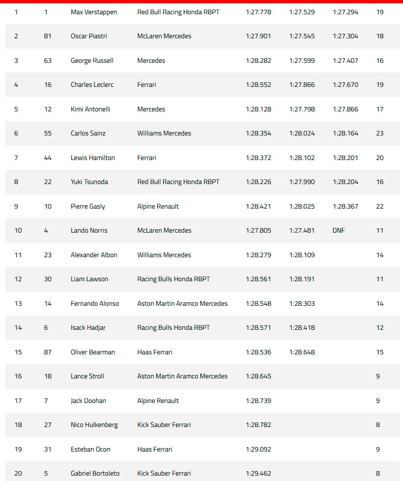The image size is (403, 481).
Task: Select Fernando Alonso in the table
Action: coord(95,304)
